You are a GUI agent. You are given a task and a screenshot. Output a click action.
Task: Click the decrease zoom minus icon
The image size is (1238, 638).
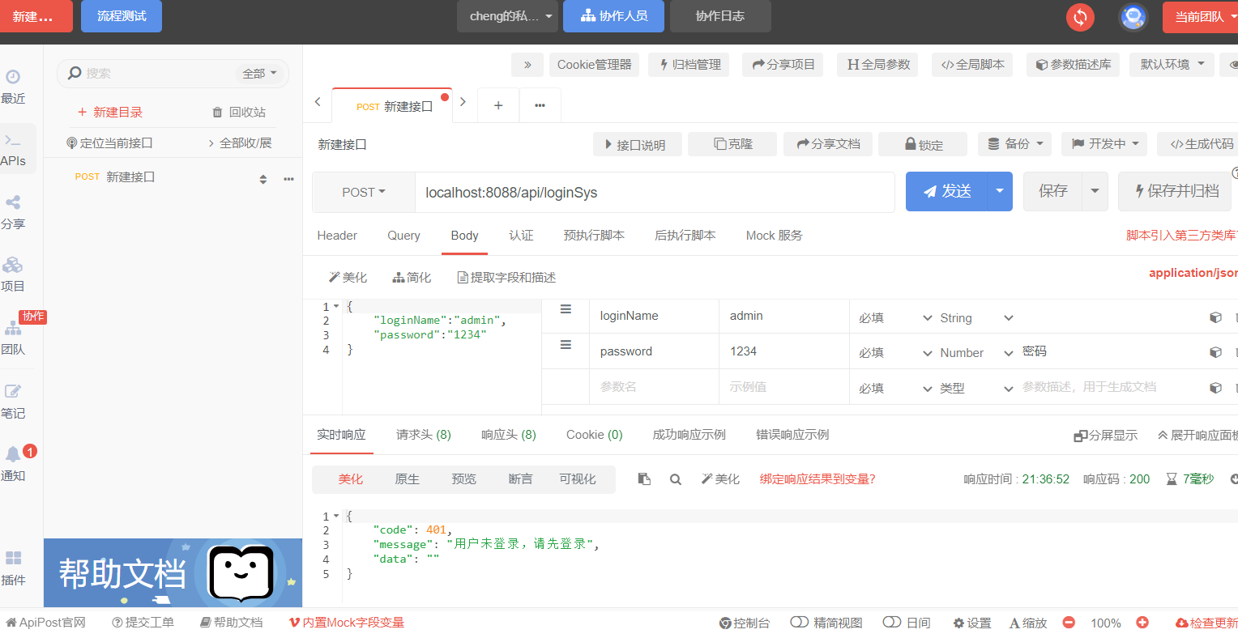pos(1069,623)
